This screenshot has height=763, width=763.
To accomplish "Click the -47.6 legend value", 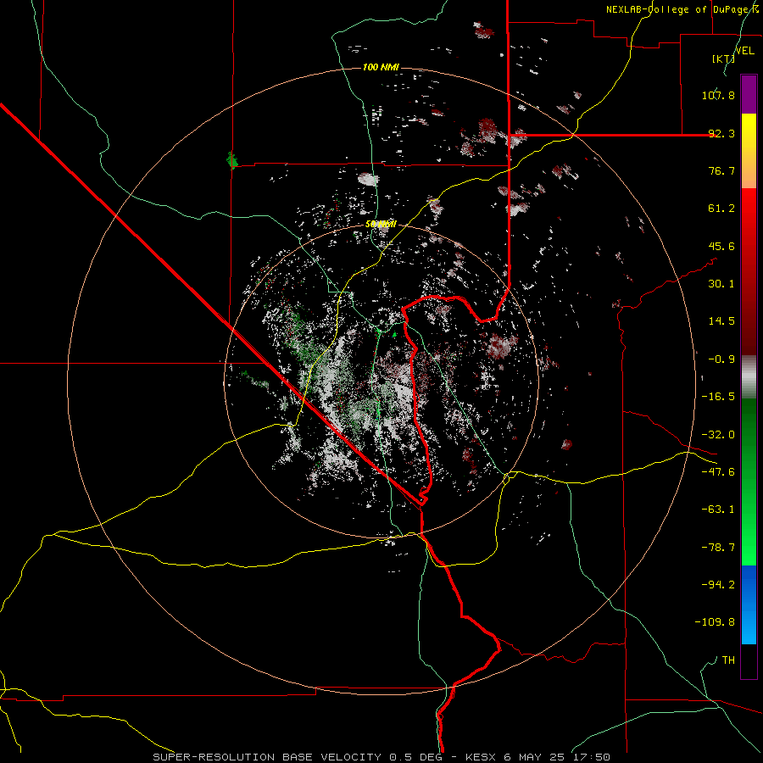I will (718, 472).
